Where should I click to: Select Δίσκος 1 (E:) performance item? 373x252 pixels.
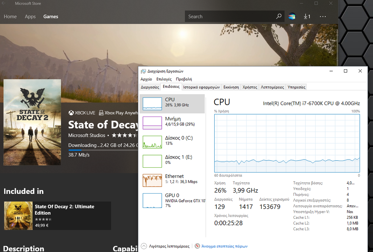tap(172, 161)
